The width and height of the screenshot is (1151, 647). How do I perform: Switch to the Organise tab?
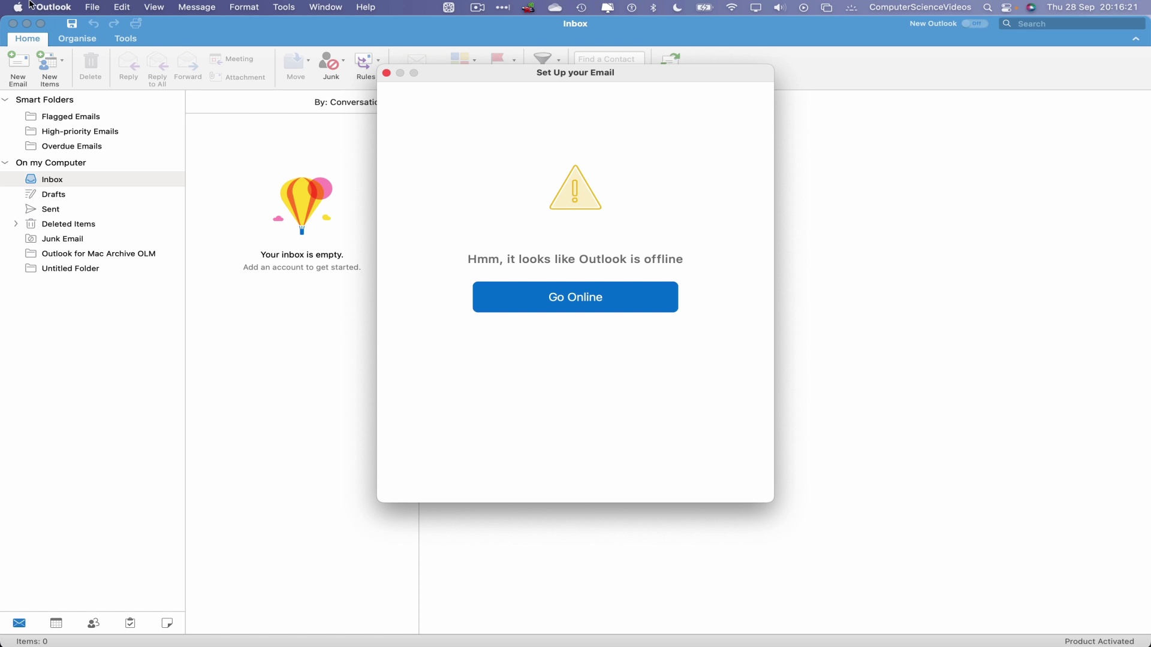click(x=76, y=38)
